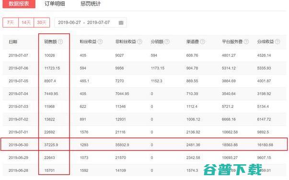Click platform fee value 10662.58
Screen dimensions: 289x180
point(230,132)
